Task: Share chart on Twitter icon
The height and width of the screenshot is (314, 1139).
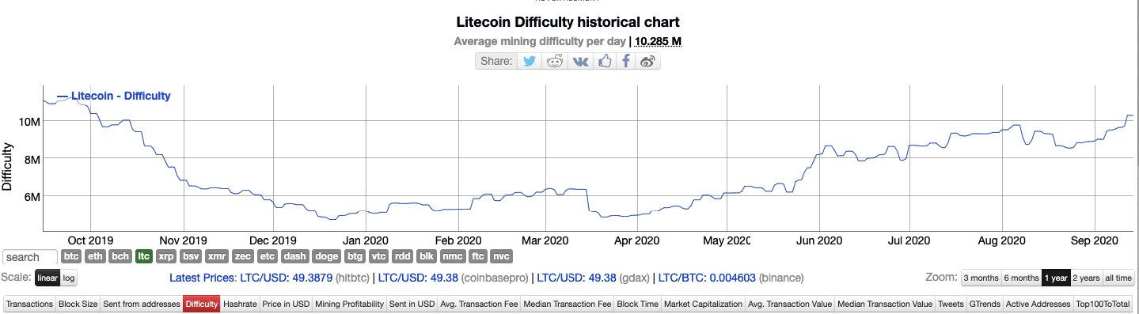Action: coord(529,61)
